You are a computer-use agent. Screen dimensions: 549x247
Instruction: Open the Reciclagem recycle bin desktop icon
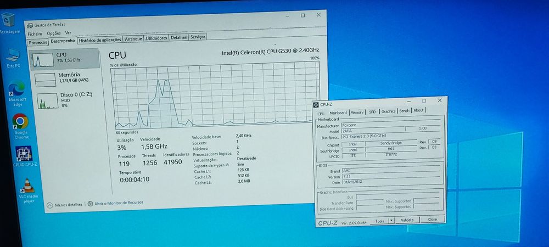(8, 22)
